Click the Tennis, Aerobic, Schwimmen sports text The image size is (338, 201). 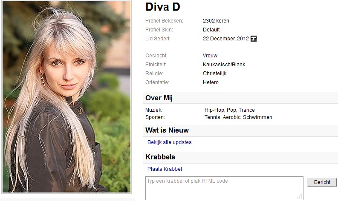238,117
